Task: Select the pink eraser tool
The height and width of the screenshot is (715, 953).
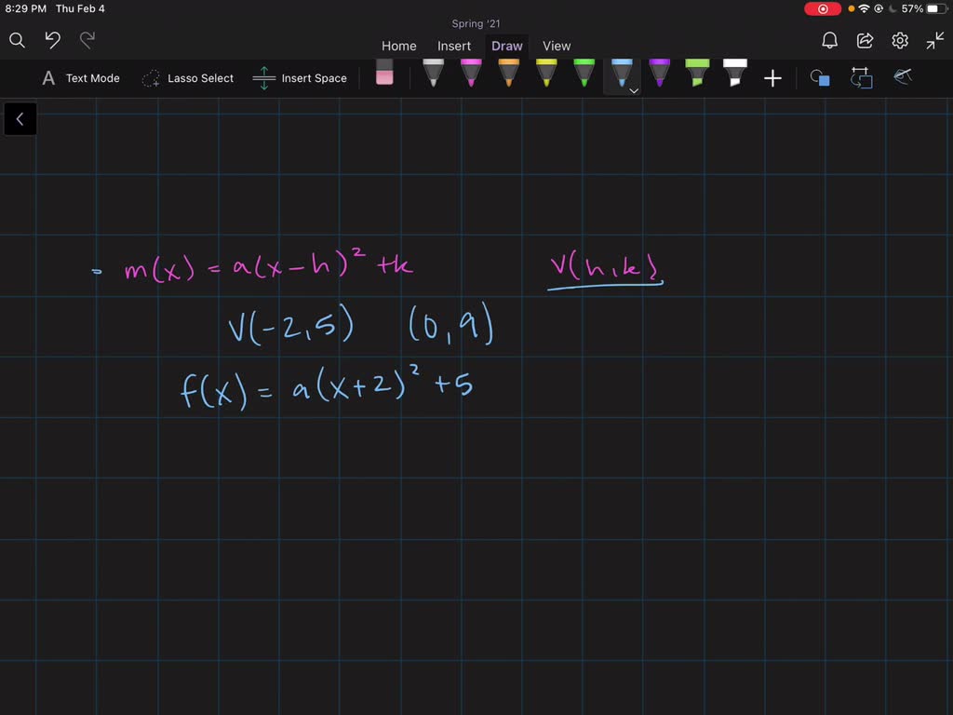Action: [384, 76]
